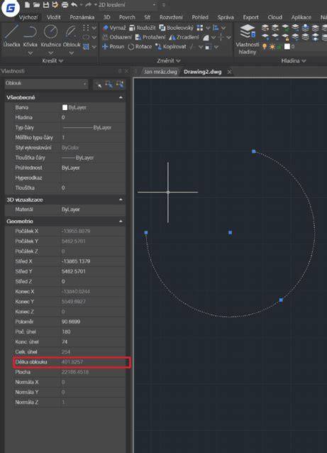Collapse the Všeobecné section
This screenshot has height=453, width=327.
pos(121,98)
